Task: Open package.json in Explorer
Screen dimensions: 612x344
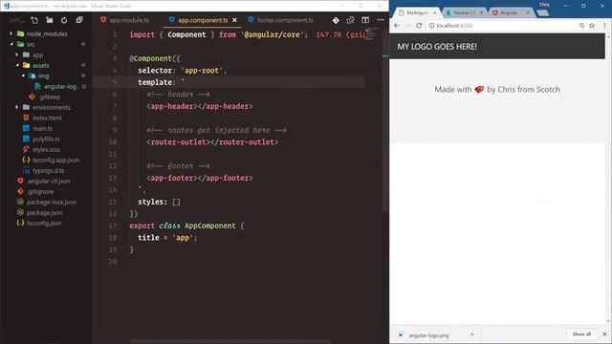Action: tap(45, 213)
